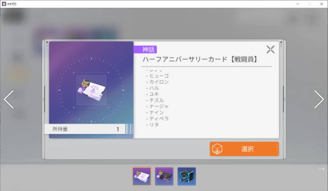
Task: Click the カオゼロ app icon in the title bar
Action: [4, 4]
